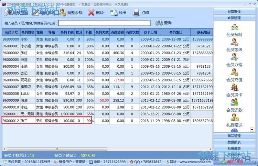The height and width of the screenshot is (166, 258).
Task: Sort by 积分 column header
Action: 79,32
